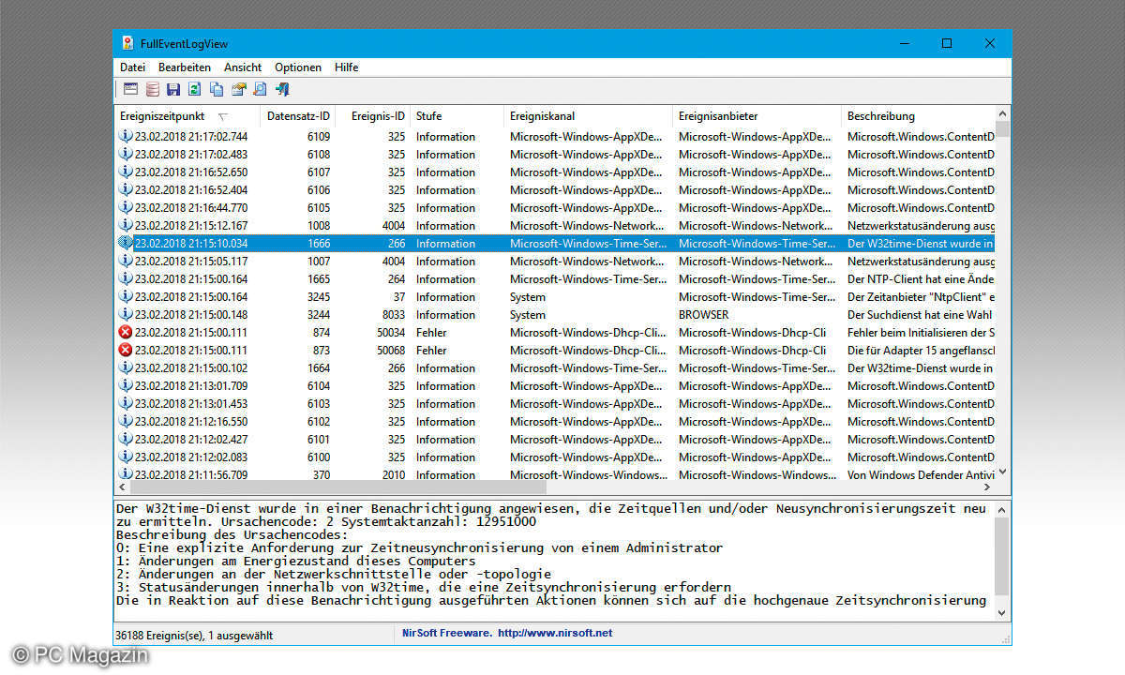
Task: Select the row with Datensatz-ID 6100
Action: (x=554, y=457)
